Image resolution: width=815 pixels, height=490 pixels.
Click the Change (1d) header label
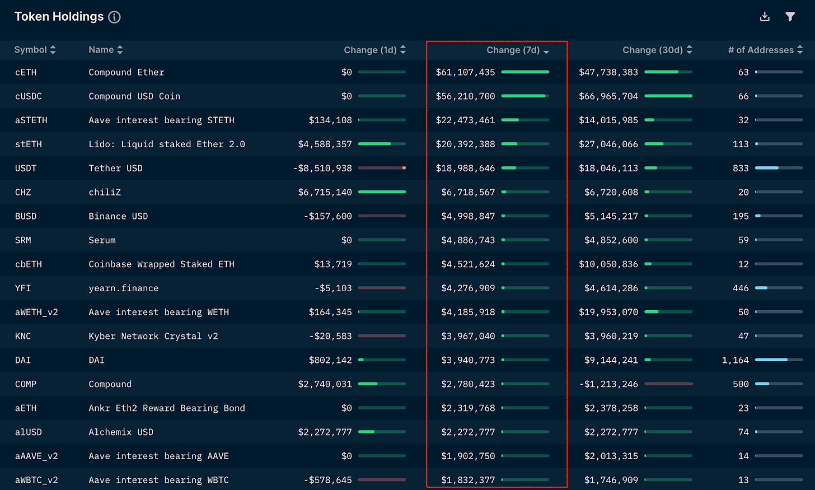(x=370, y=50)
